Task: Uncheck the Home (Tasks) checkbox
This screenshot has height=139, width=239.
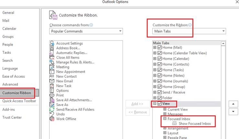Action: click(x=159, y=70)
